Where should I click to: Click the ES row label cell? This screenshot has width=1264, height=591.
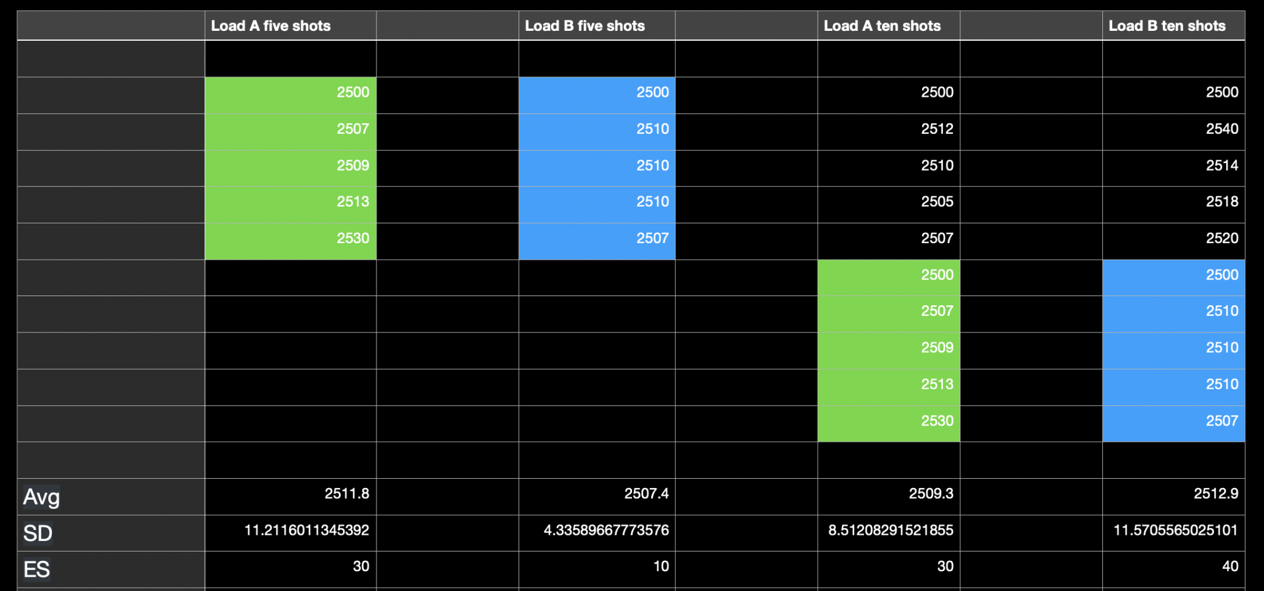tap(111, 569)
